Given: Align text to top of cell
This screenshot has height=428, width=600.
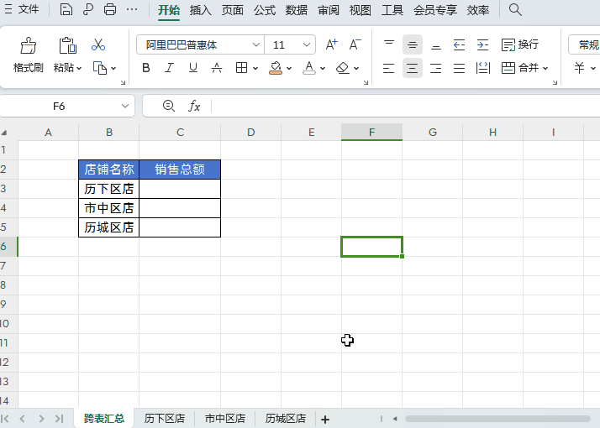Looking at the screenshot, I should tap(389, 44).
